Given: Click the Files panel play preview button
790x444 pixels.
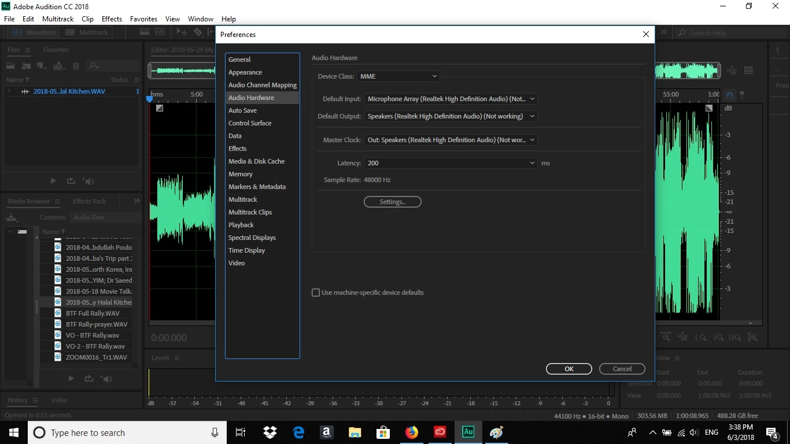Looking at the screenshot, I should tap(53, 181).
